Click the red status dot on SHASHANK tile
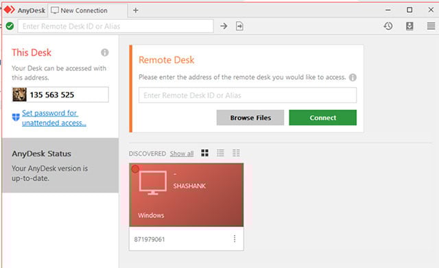439x268 pixels. point(135,169)
